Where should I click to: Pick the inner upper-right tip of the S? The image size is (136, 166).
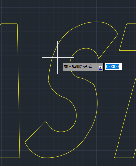tap(99, 59)
